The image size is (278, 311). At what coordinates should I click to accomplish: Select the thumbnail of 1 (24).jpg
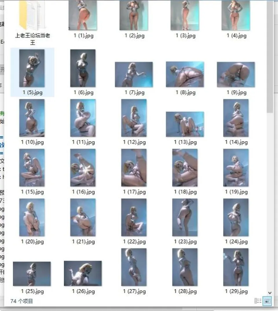click(x=236, y=217)
